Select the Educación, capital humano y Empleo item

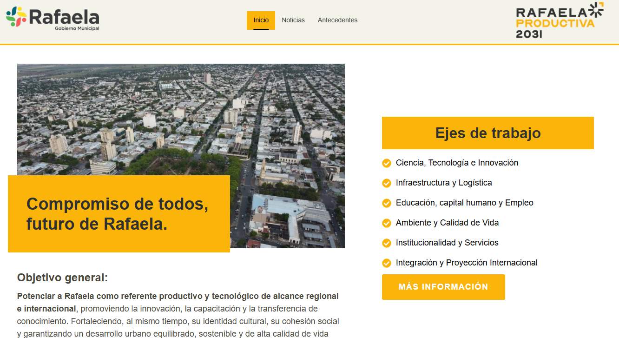coord(464,203)
